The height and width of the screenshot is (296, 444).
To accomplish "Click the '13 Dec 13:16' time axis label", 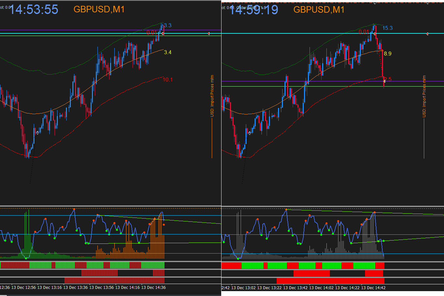I will point(49,287).
